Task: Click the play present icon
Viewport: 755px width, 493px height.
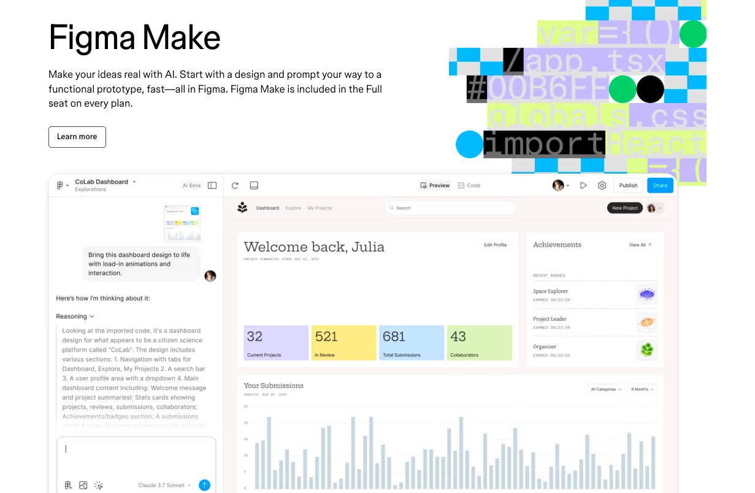Action: 583,185
